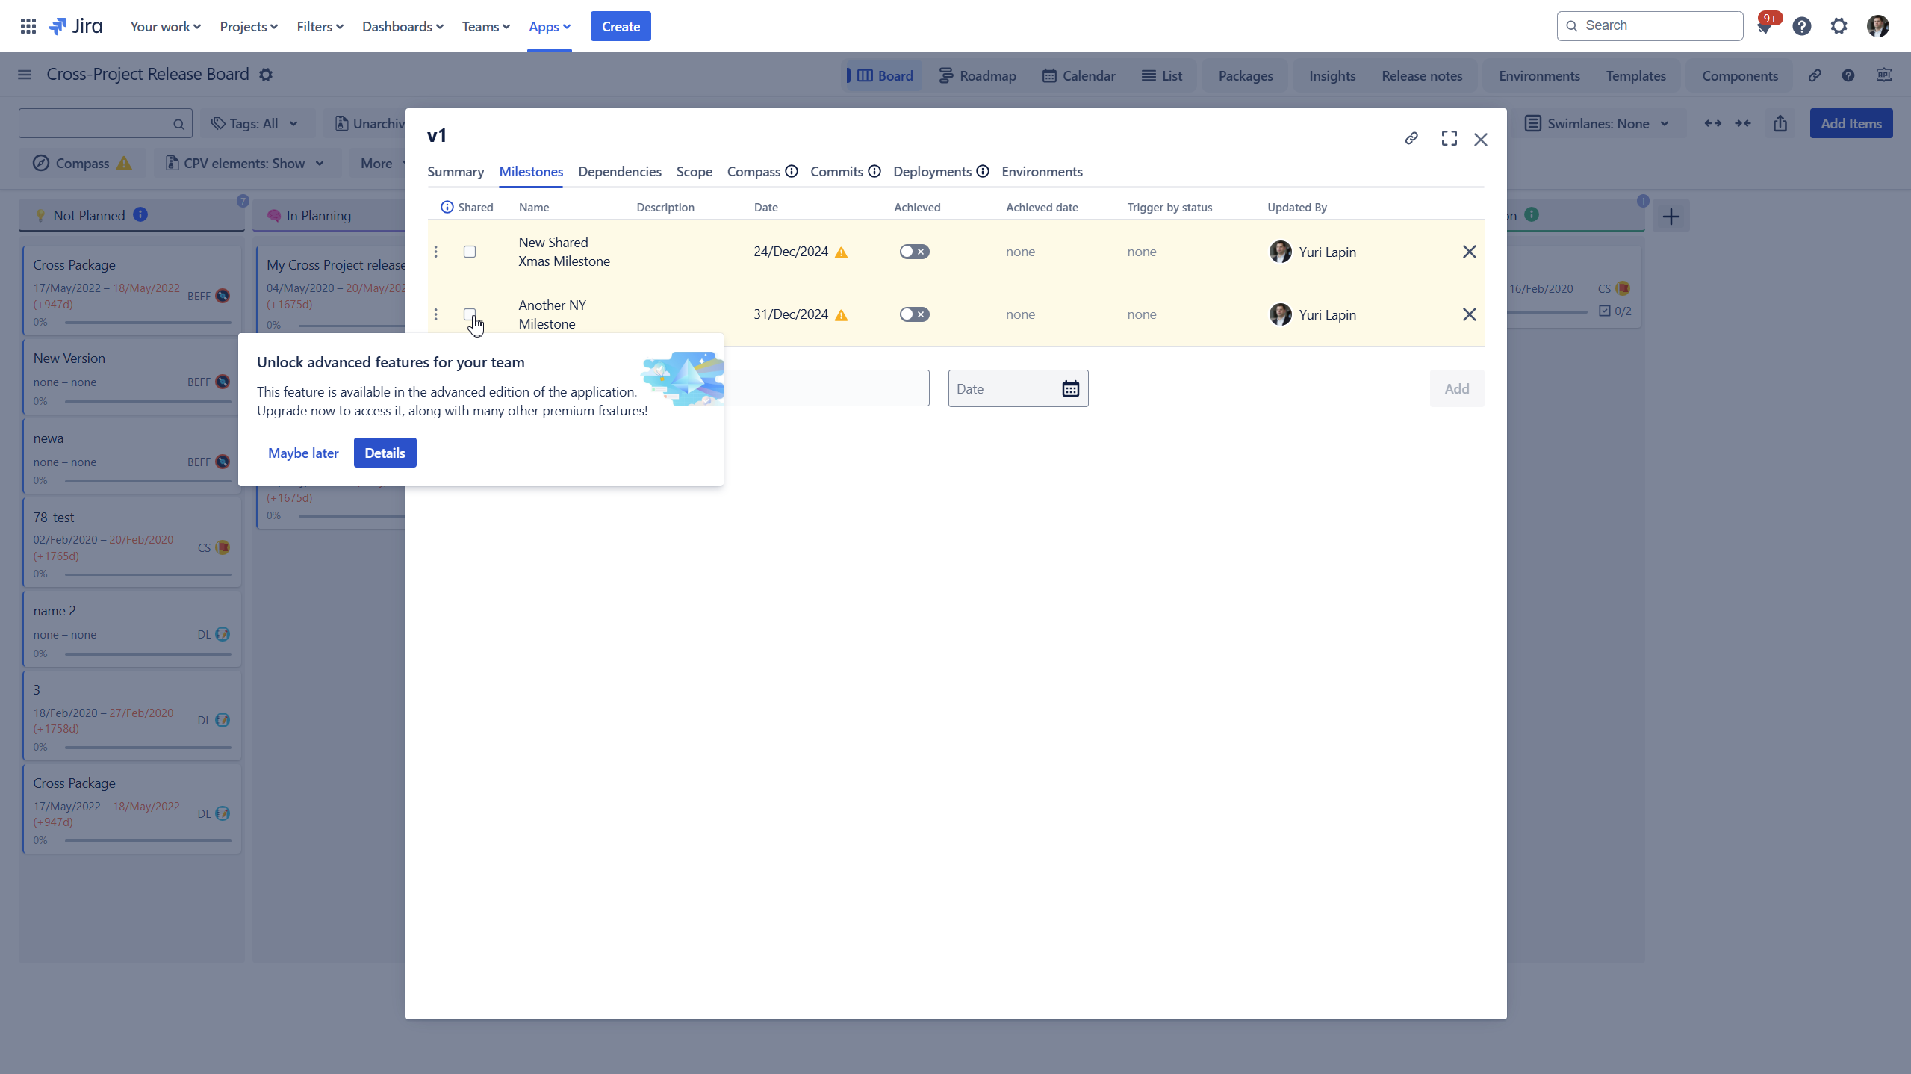Select the New Shared Xmas Milestone checkbox

click(469, 252)
